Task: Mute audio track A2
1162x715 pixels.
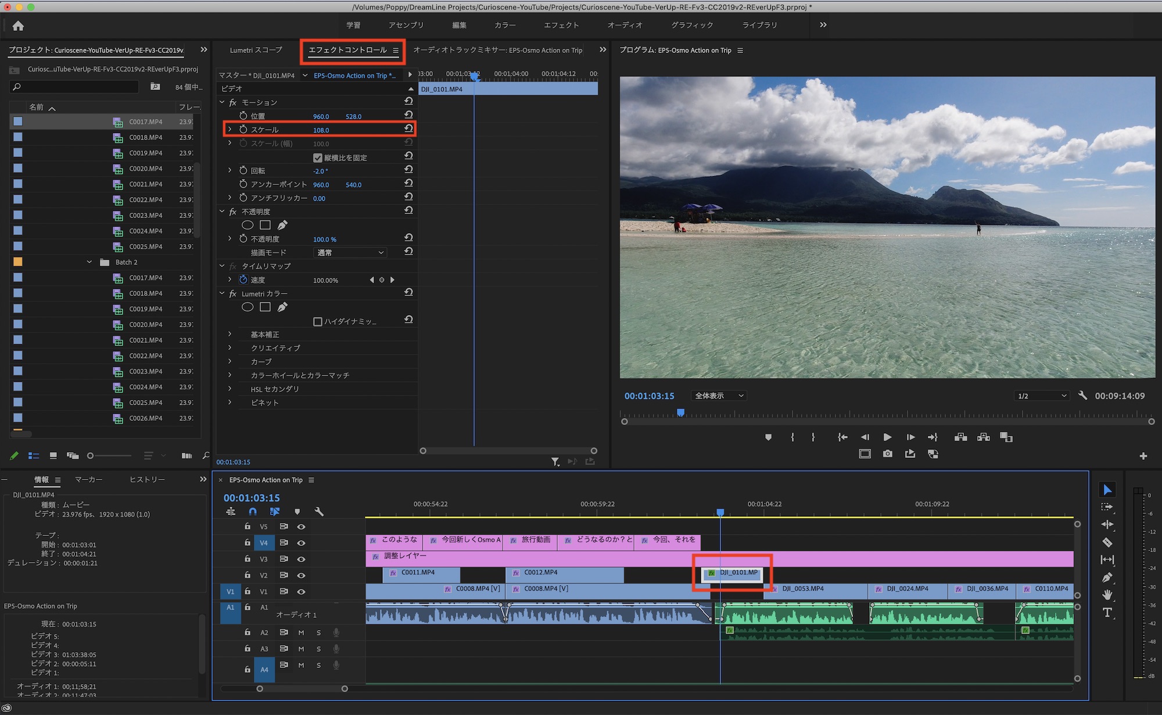Action: click(x=301, y=632)
